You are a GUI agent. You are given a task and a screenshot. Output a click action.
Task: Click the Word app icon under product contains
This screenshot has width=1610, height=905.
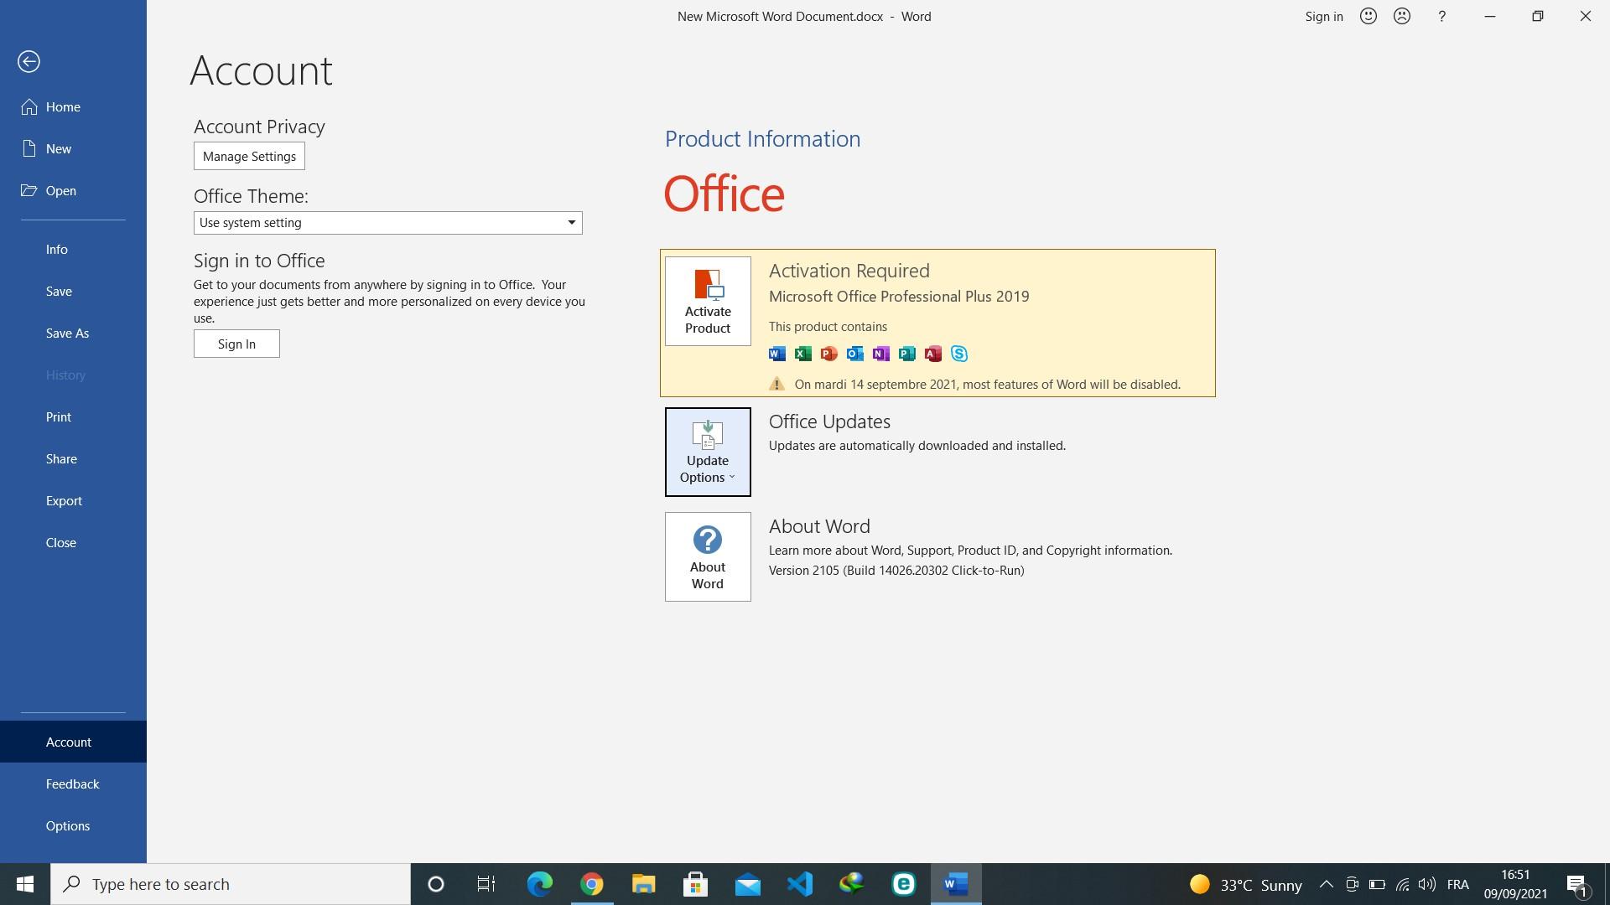coord(777,354)
